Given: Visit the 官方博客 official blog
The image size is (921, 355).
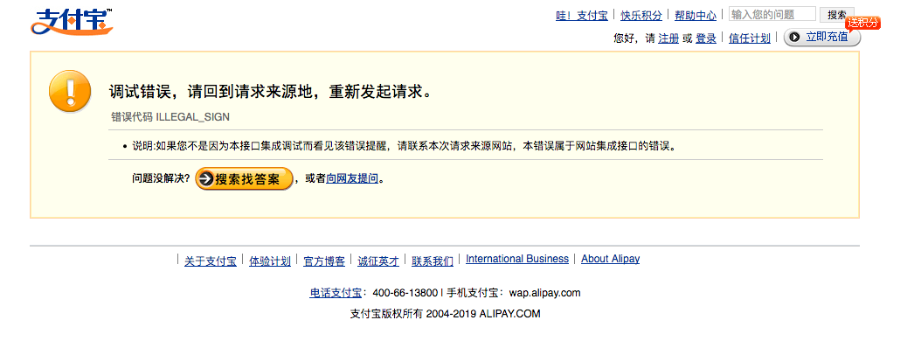Looking at the screenshot, I should coord(324,261).
